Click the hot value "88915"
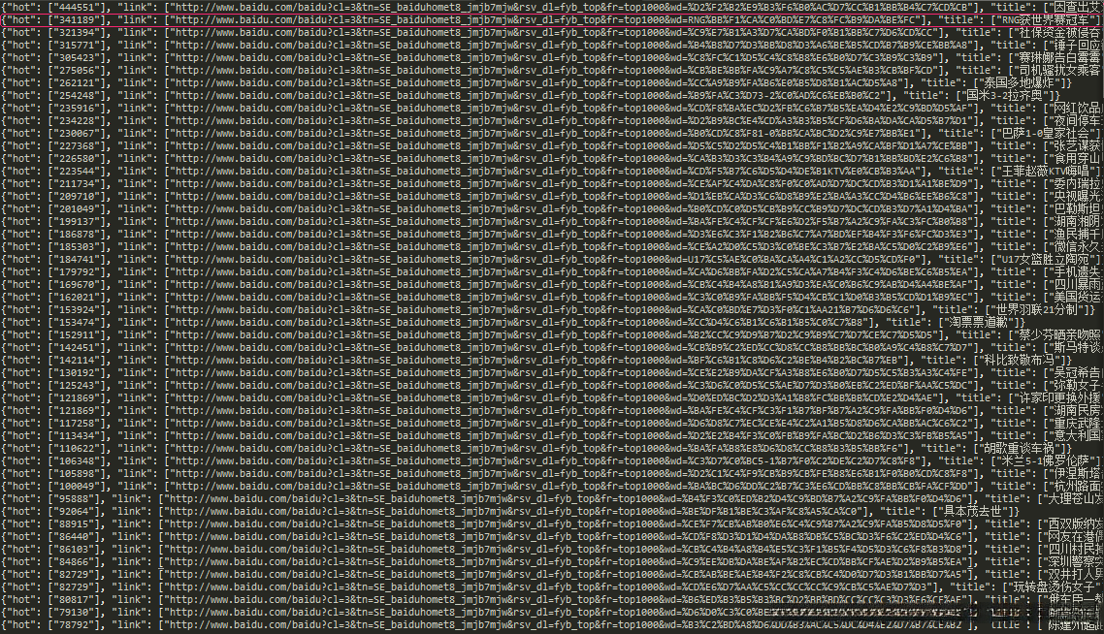The image size is (1104, 634). tap(75, 524)
